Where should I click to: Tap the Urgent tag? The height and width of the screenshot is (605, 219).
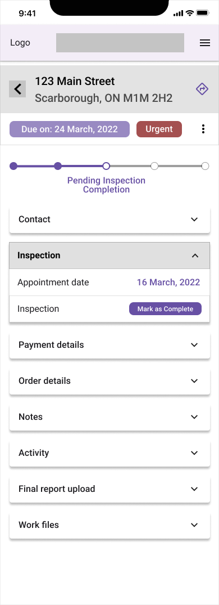[159, 129]
